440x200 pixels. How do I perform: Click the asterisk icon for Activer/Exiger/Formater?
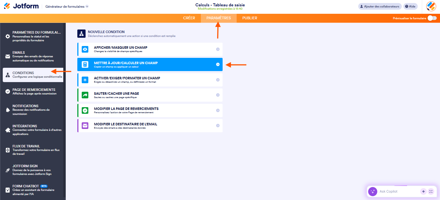85,80
